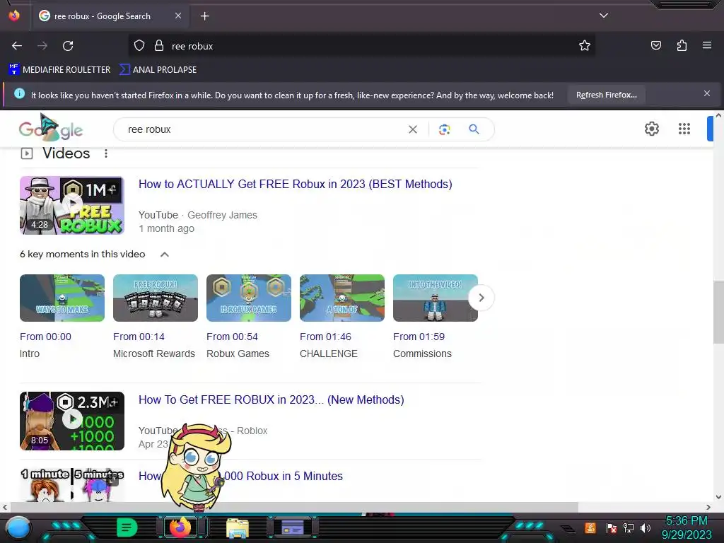
Task: Open the CHALLENGE key moment thumbnail
Action: click(x=341, y=298)
